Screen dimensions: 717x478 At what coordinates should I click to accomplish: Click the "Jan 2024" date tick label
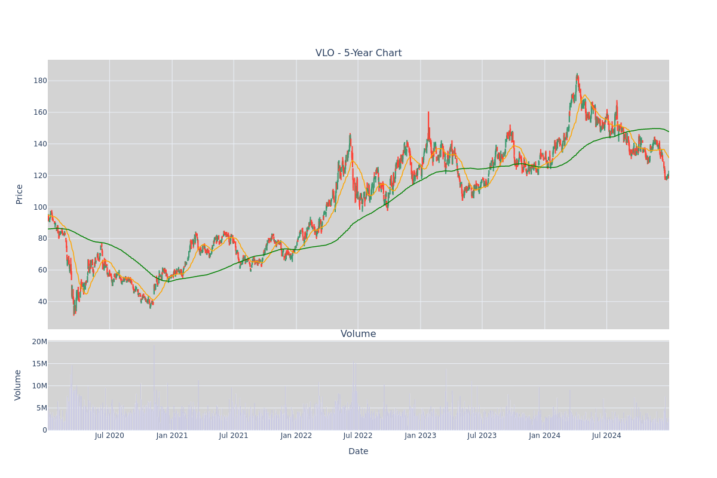(545, 436)
